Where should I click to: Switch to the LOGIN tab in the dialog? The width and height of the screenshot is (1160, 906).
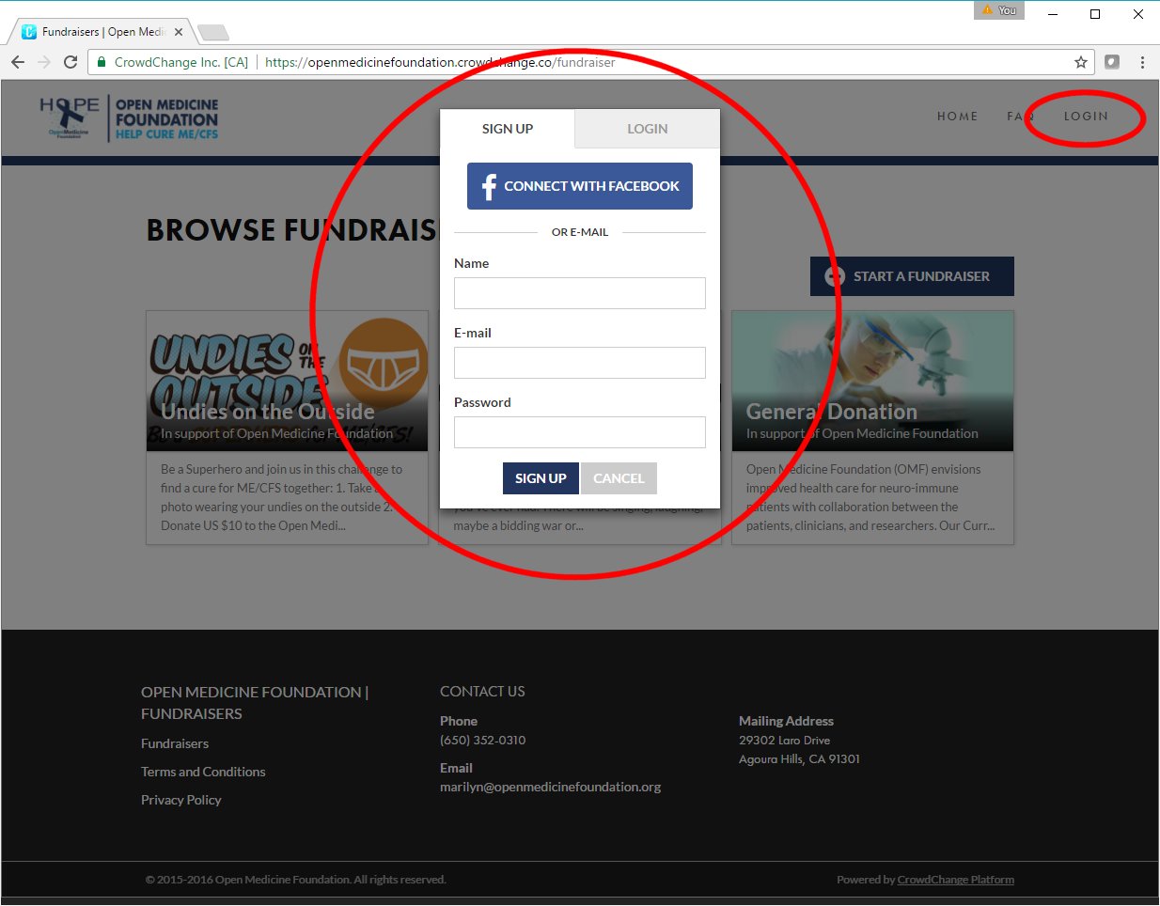coord(648,129)
